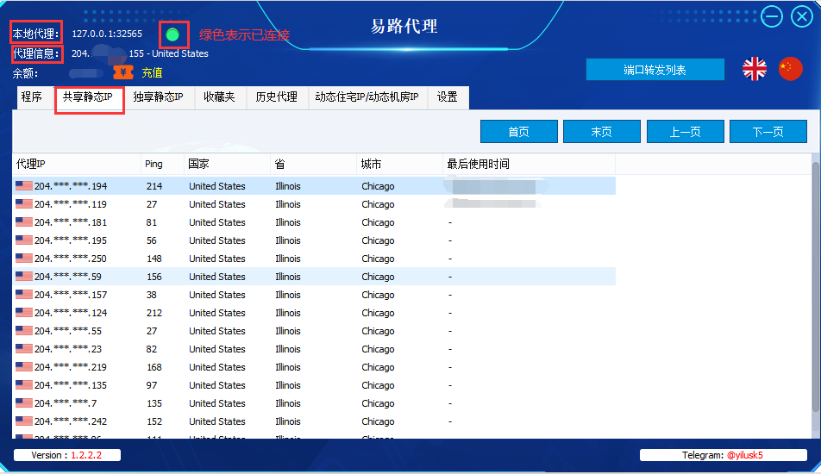Select proxy IP 204.***.***.124
This screenshot has width=821, height=474.
[x=71, y=313]
